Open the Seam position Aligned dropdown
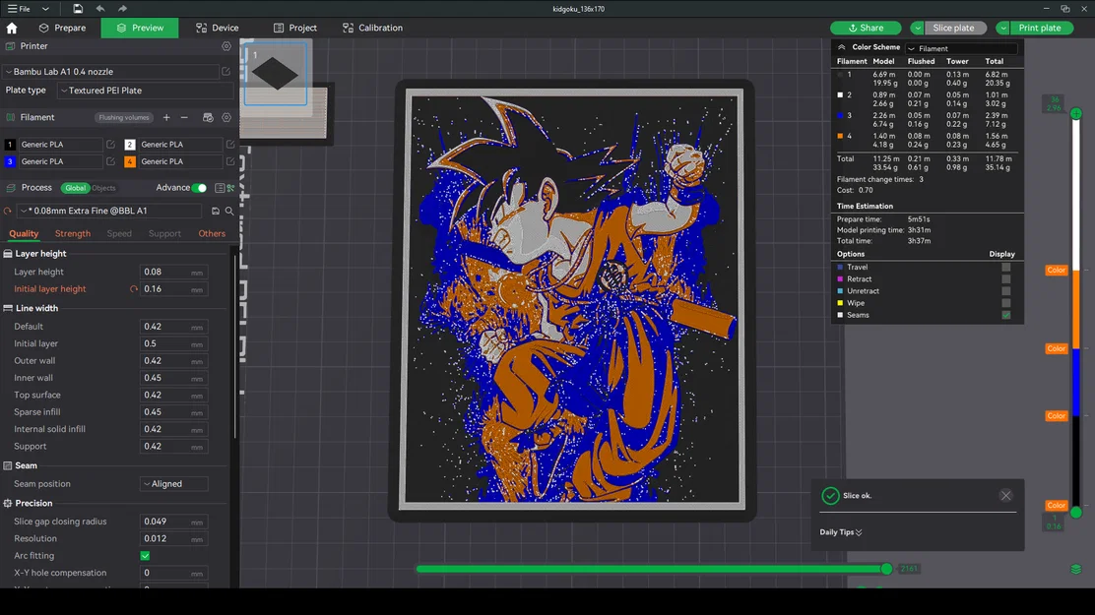The image size is (1095, 615). tap(173, 484)
